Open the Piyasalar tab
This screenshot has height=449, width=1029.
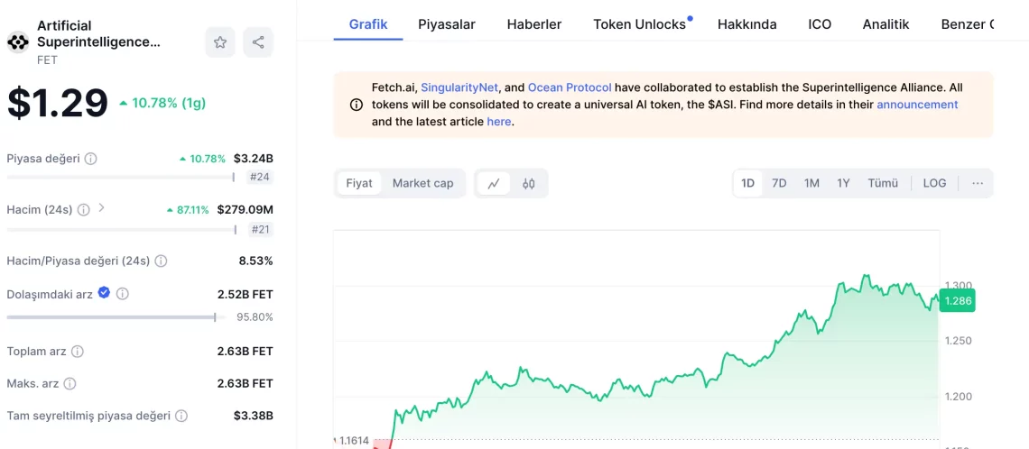coord(447,24)
